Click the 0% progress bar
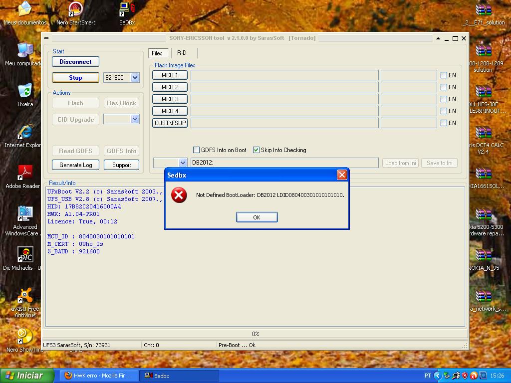Viewport: 511px width, 383px height. [255, 334]
